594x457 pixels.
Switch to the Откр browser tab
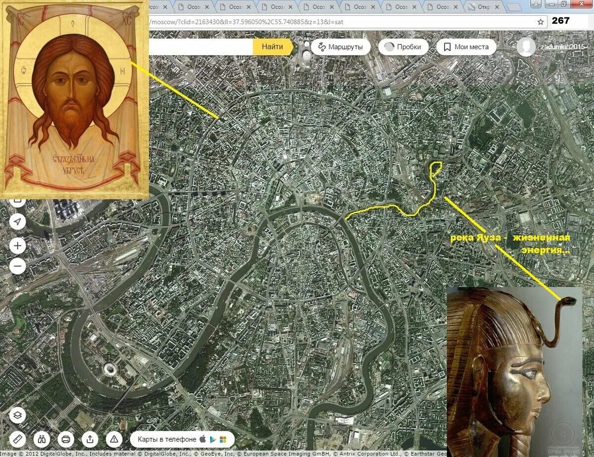point(485,7)
